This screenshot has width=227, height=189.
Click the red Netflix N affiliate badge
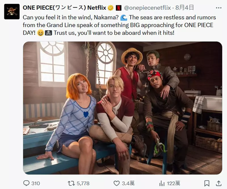click(x=119, y=8)
